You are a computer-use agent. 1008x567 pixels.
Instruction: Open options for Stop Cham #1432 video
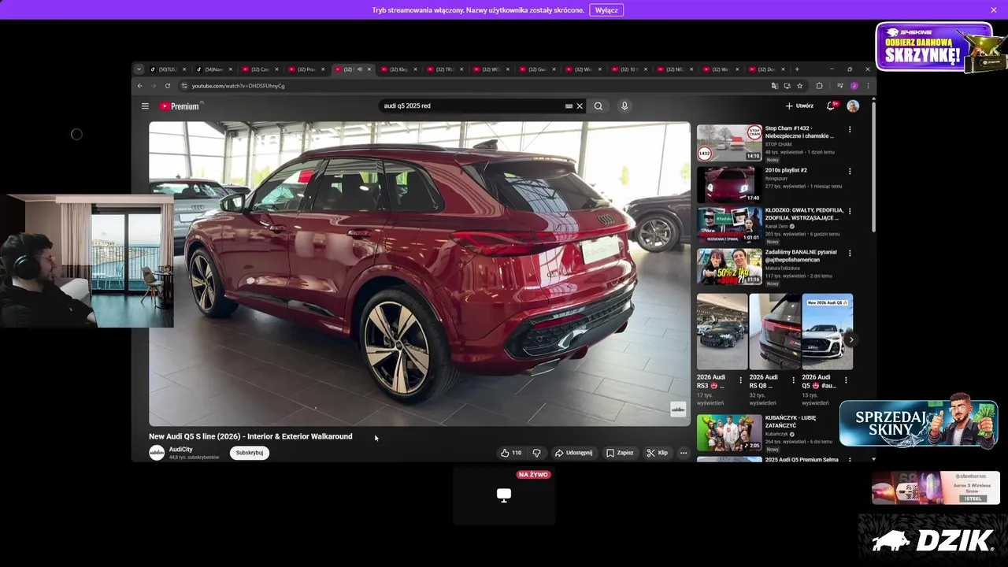[850, 129]
